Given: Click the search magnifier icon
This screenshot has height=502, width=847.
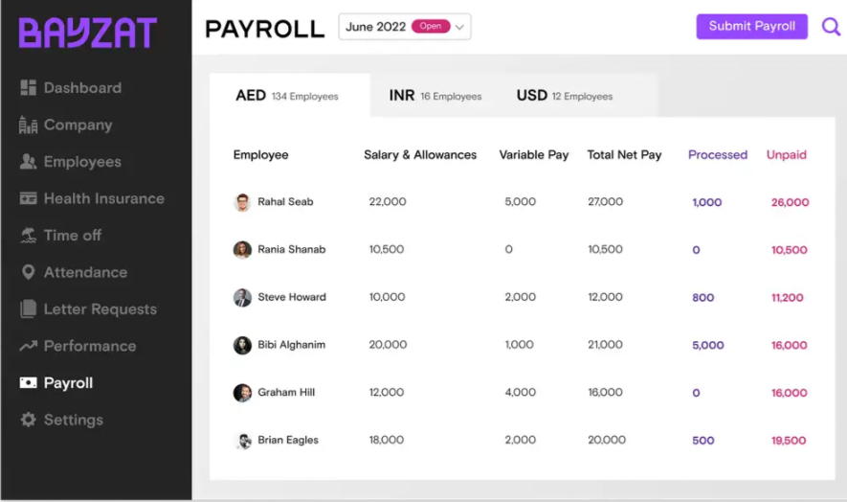Looking at the screenshot, I should [831, 27].
